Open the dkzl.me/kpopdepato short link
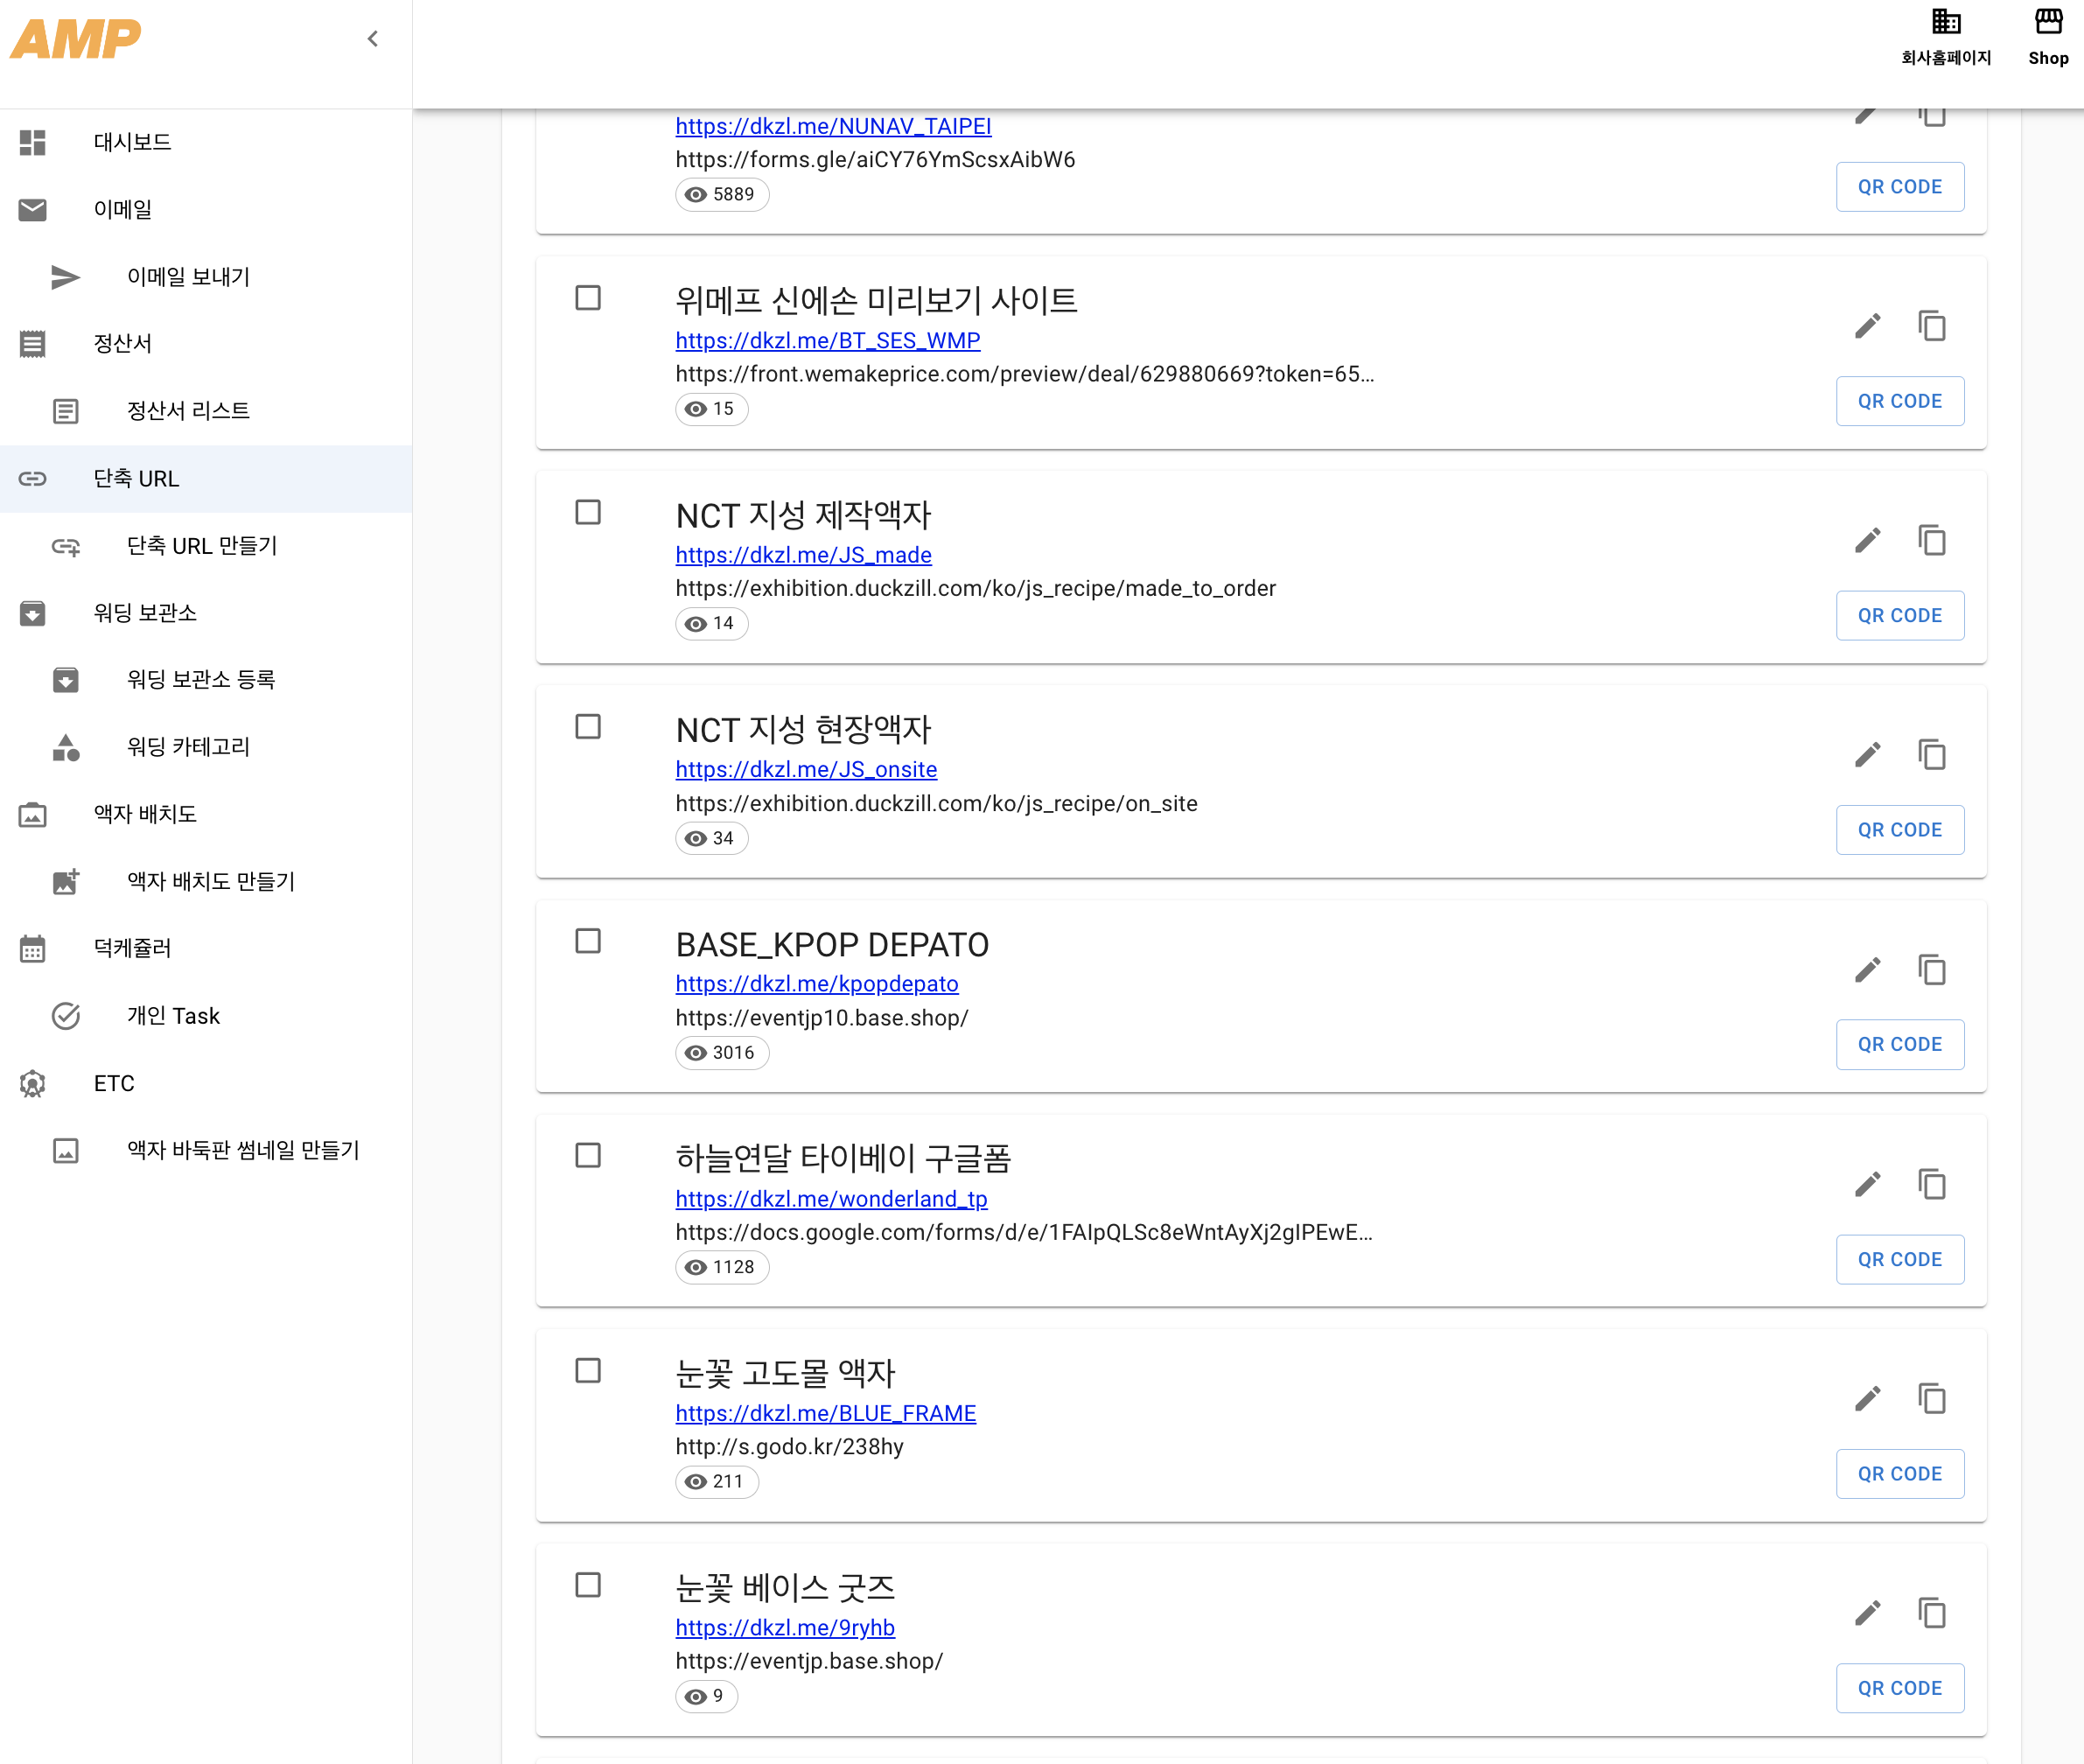The image size is (2084, 1764). tap(816, 984)
